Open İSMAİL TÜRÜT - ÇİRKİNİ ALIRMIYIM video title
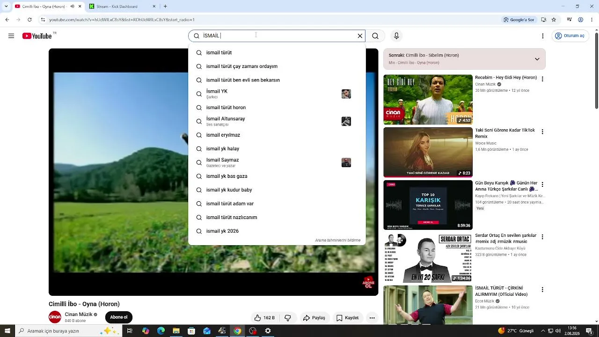Viewport: 599px width, 337px height. coord(501,291)
